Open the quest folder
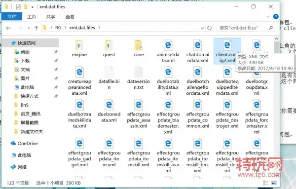 coord(109,48)
